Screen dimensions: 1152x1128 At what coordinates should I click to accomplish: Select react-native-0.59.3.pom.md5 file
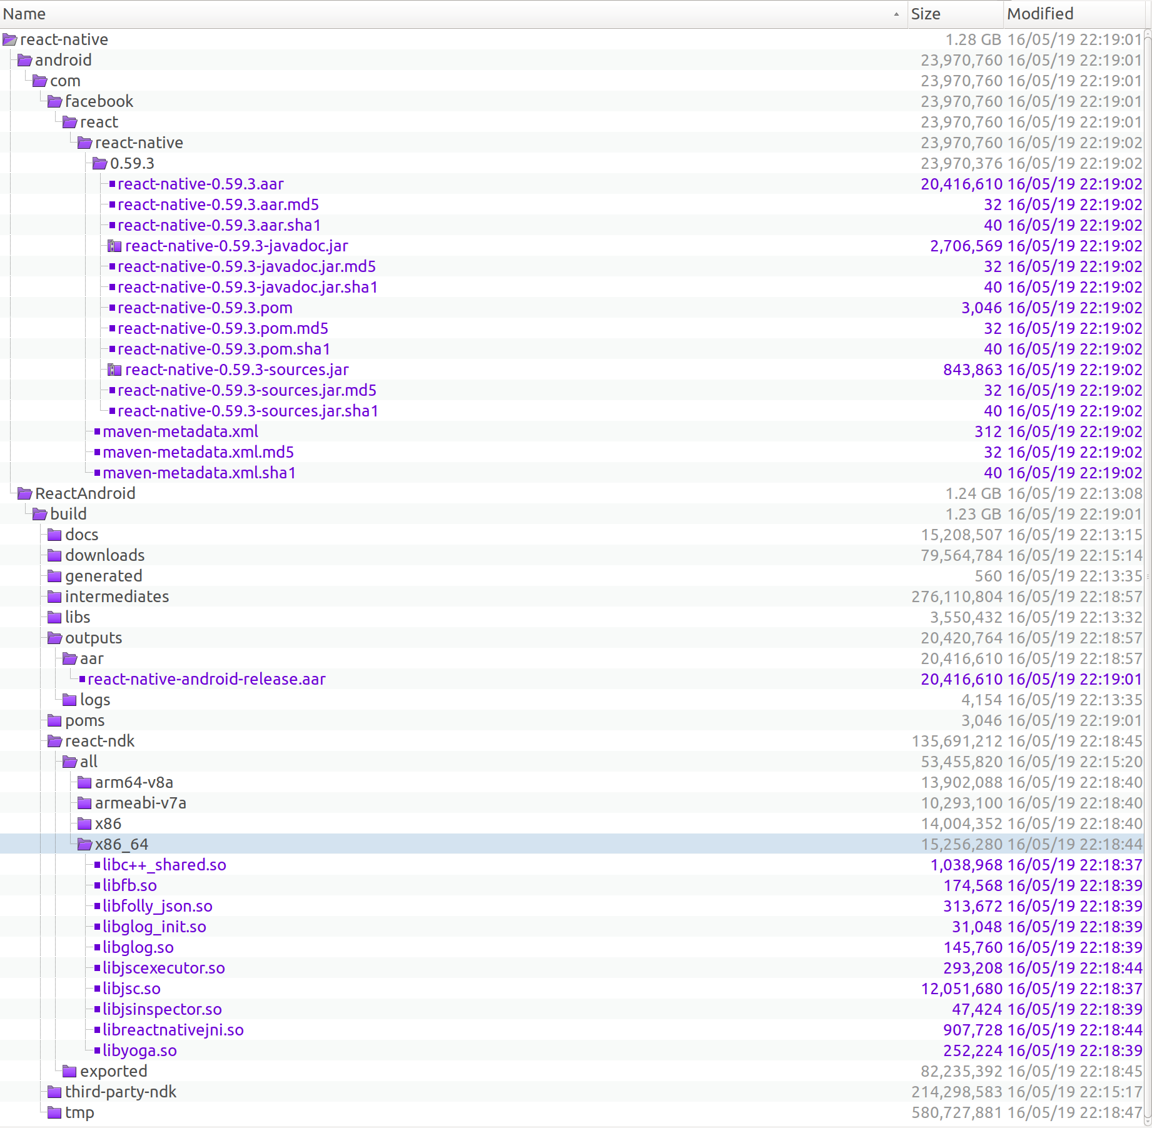[x=223, y=329]
